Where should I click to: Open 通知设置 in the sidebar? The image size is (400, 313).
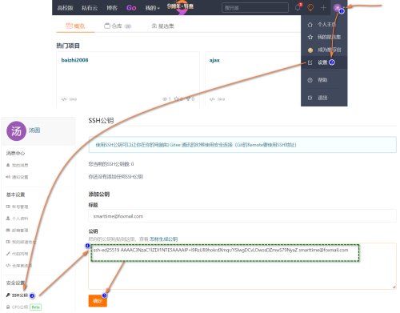coord(18,177)
